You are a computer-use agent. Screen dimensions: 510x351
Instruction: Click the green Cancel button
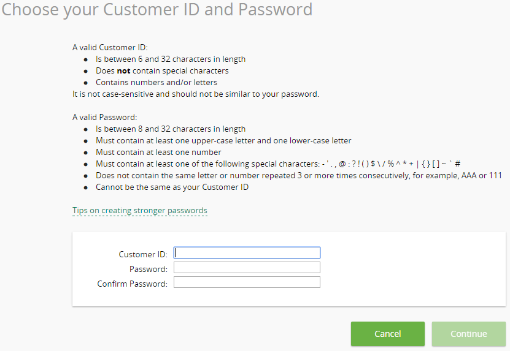[x=388, y=334]
